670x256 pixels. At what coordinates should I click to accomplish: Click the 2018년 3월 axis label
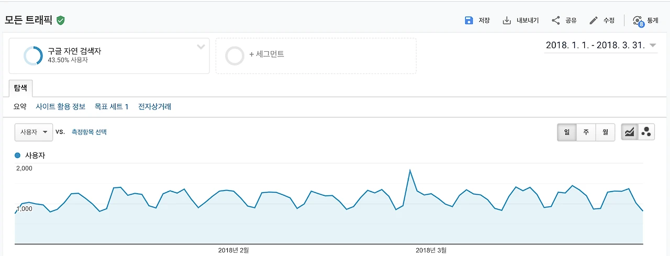pos(431,250)
